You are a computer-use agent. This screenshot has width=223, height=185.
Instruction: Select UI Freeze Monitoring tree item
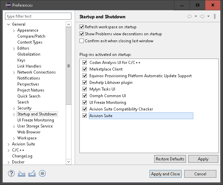click(x=36, y=120)
